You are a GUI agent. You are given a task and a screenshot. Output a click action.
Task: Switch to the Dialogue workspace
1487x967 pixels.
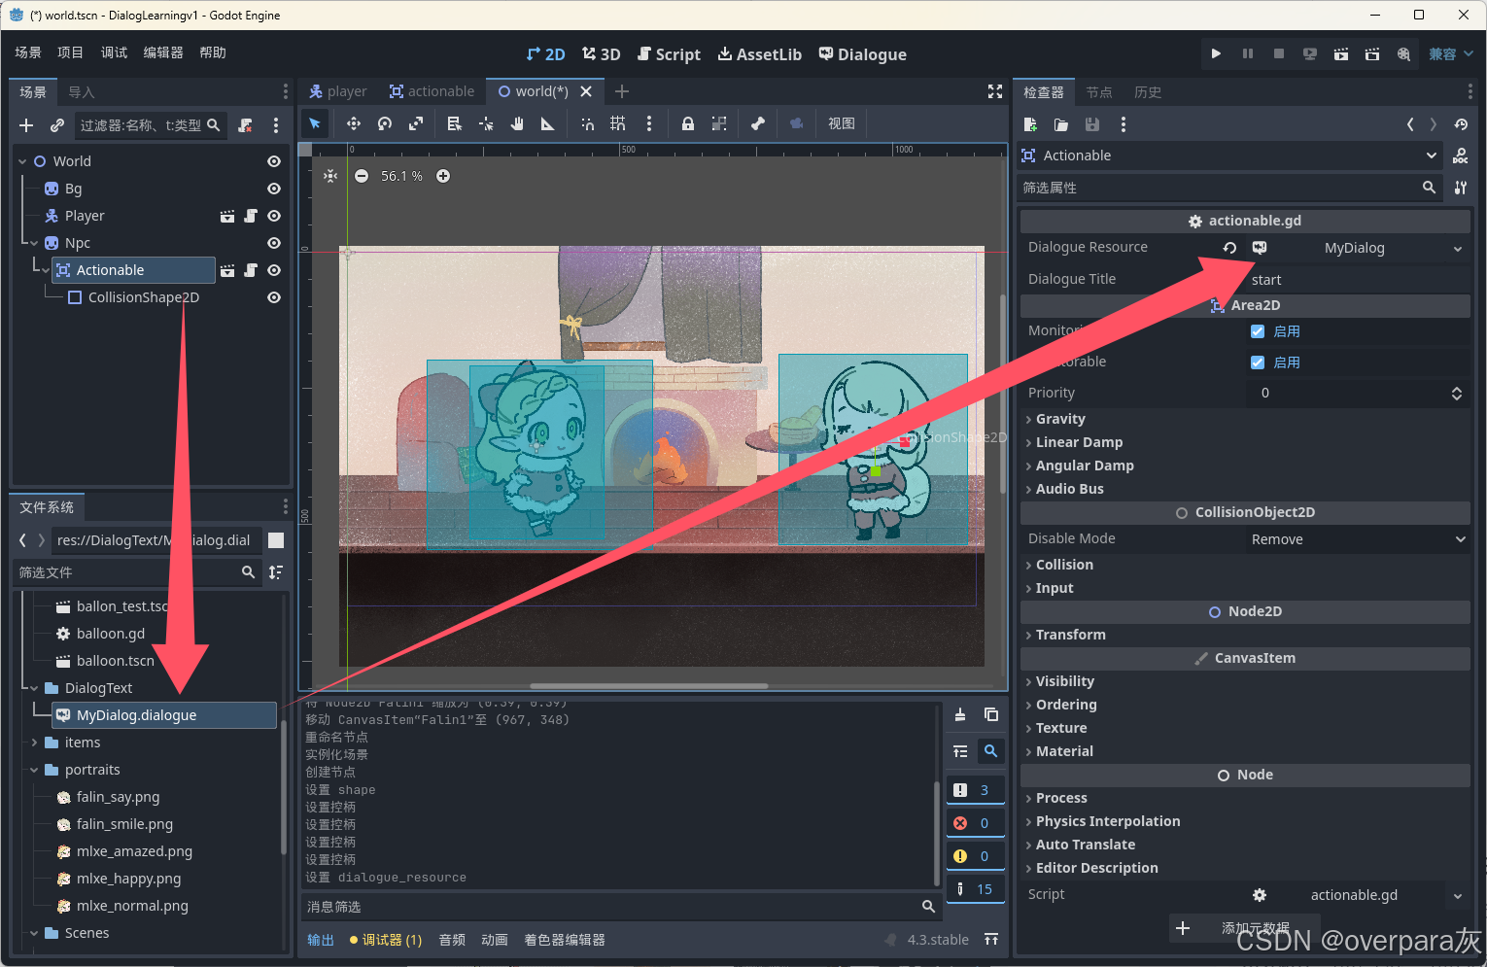pos(862,54)
